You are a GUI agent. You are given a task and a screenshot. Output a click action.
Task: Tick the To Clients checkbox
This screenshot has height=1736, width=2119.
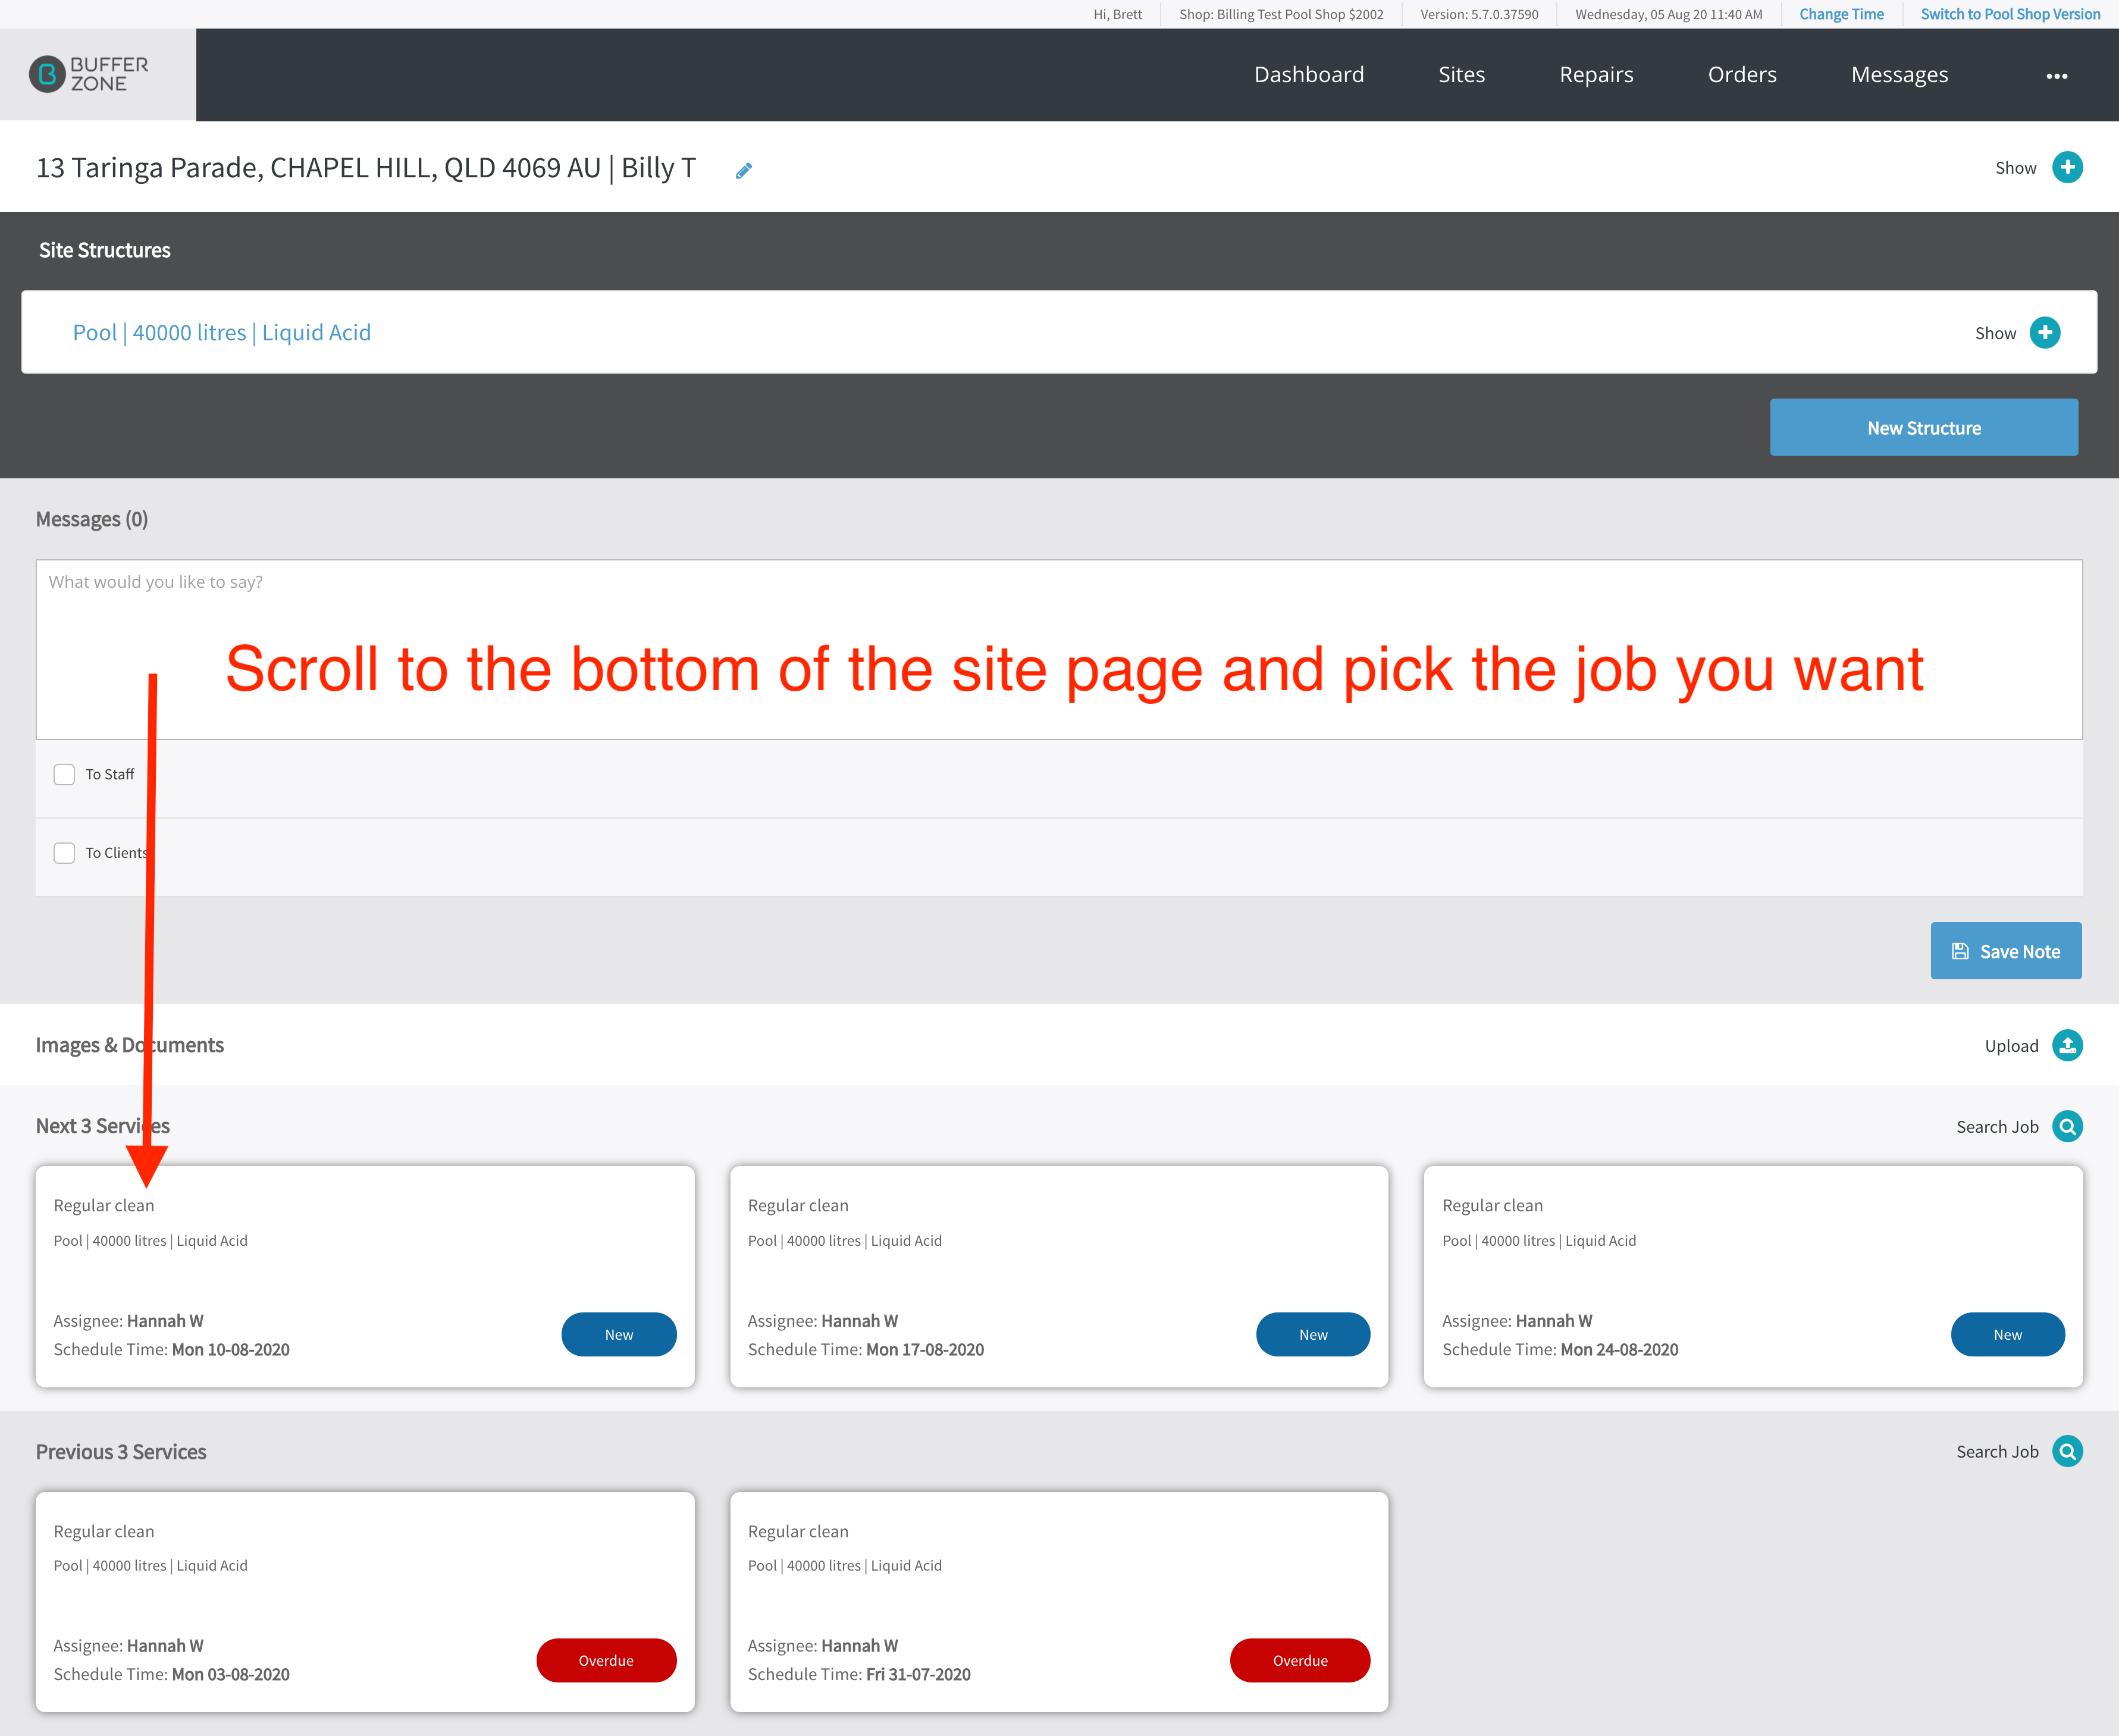coord(64,852)
